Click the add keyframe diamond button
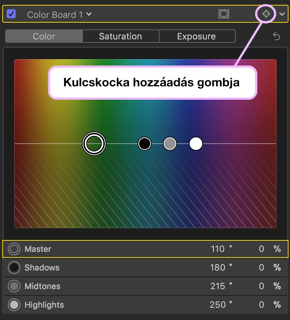290x320 pixels. 266,14
